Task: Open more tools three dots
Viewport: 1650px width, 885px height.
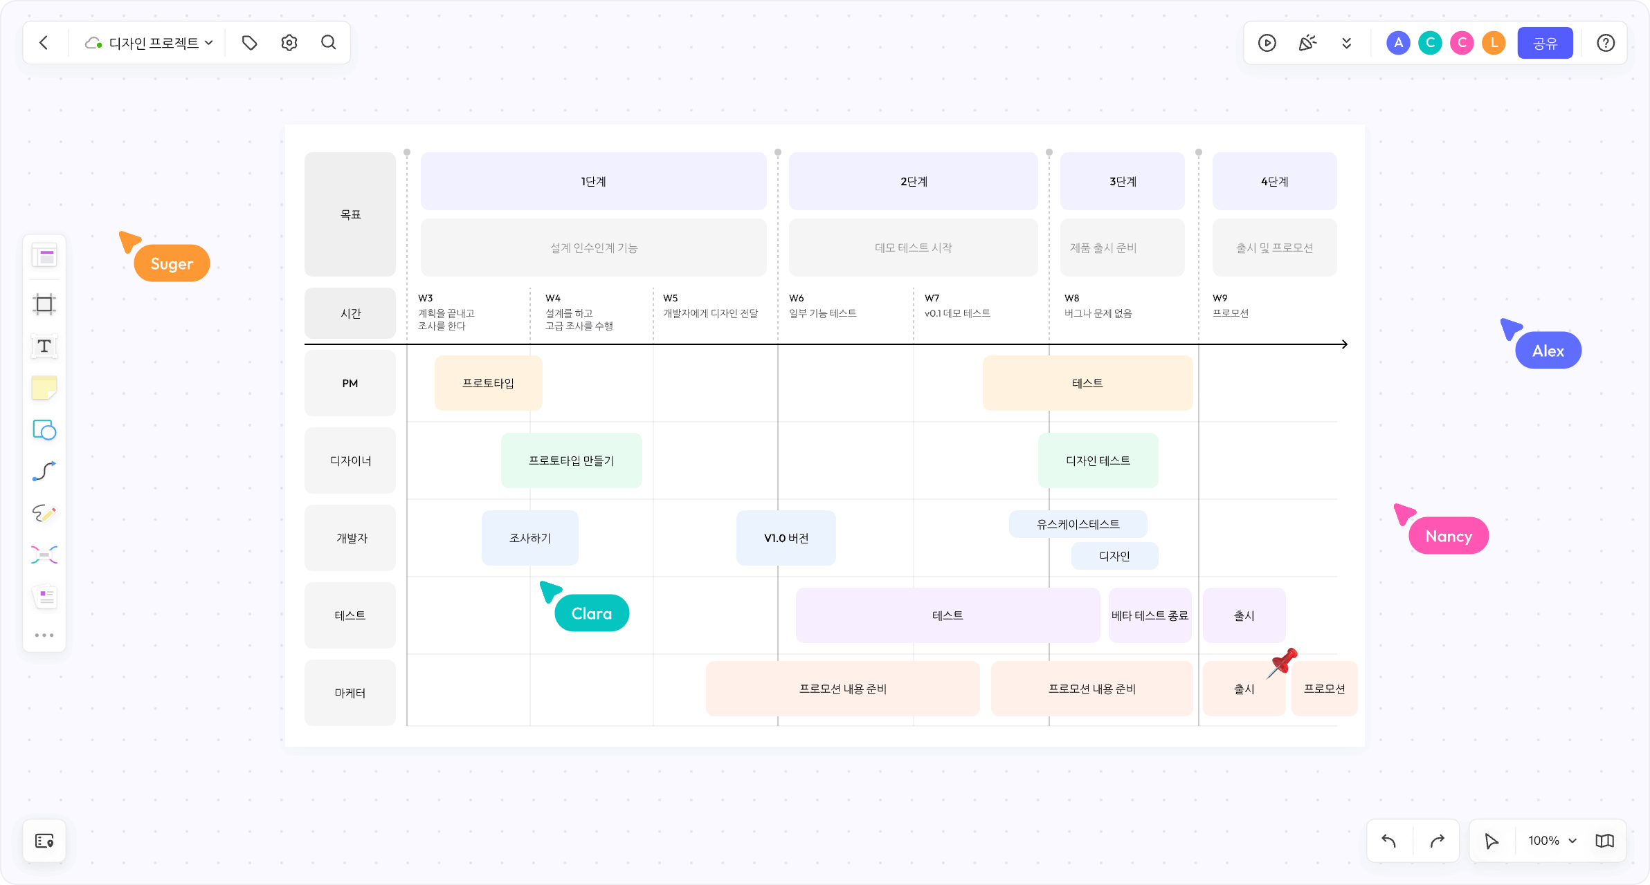Action: [x=44, y=635]
